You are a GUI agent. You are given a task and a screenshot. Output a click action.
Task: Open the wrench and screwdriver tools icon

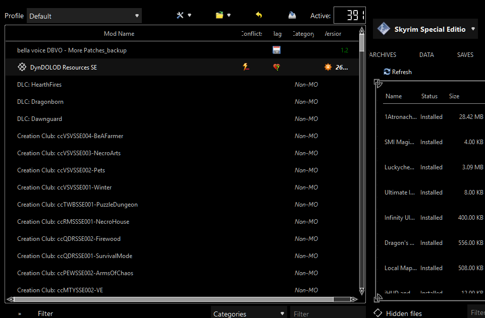pos(180,15)
